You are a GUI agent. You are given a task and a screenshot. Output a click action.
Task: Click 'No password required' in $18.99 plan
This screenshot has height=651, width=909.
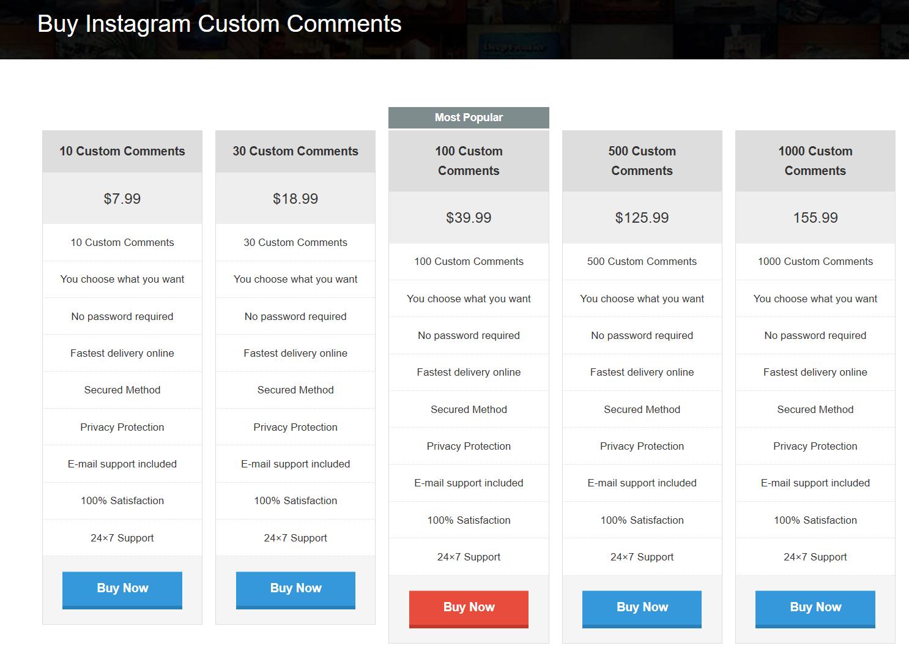pos(295,316)
